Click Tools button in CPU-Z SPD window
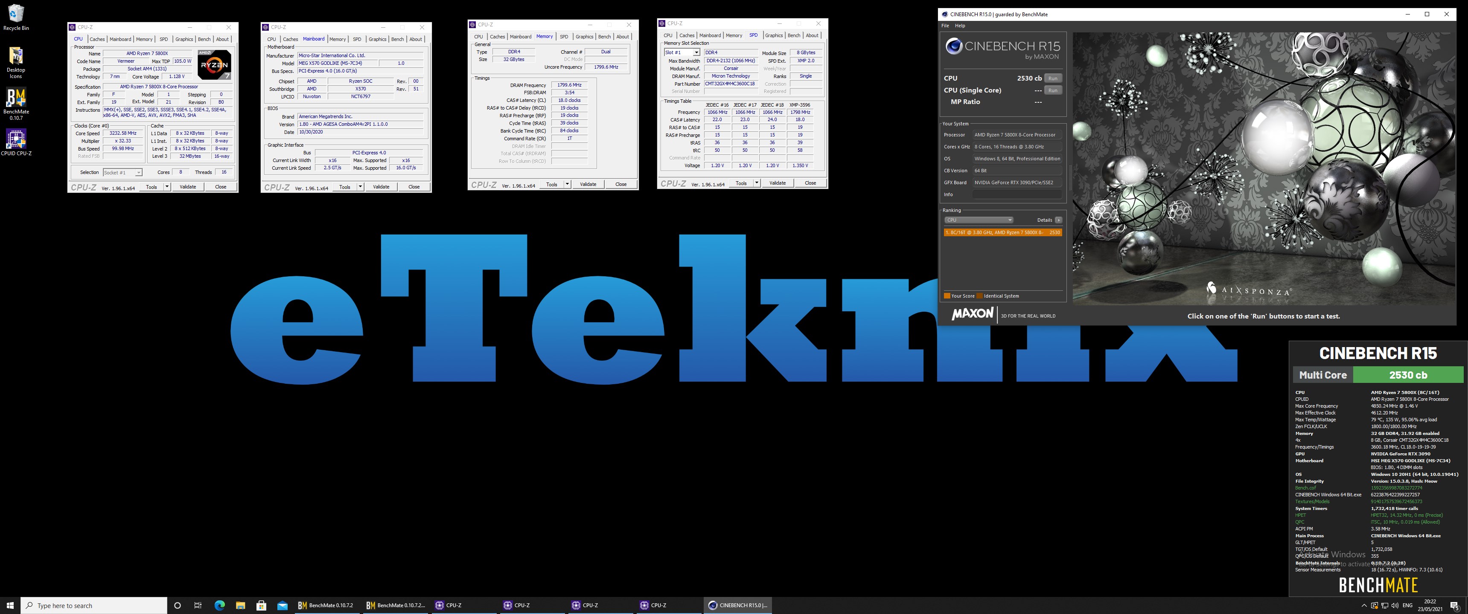Image resolution: width=1468 pixels, height=614 pixels. tap(741, 183)
